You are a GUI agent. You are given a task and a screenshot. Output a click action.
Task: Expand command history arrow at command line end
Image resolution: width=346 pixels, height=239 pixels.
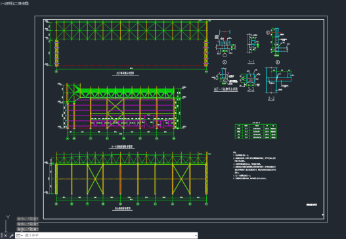click(x=196, y=236)
